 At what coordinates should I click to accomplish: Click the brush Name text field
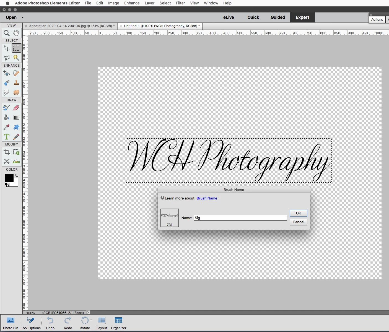coord(240,218)
